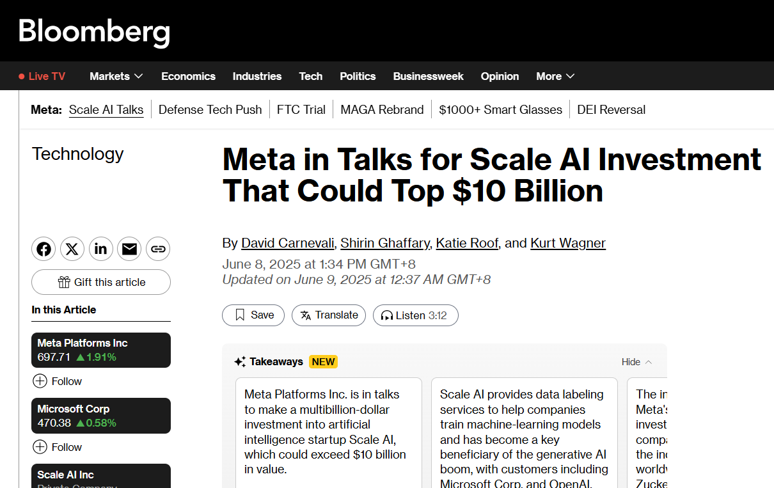Open Meta Platforms Inc stock card

pos(101,350)
